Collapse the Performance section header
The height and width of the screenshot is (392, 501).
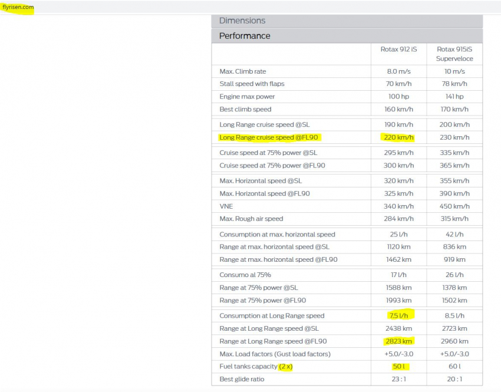(347, 36)
